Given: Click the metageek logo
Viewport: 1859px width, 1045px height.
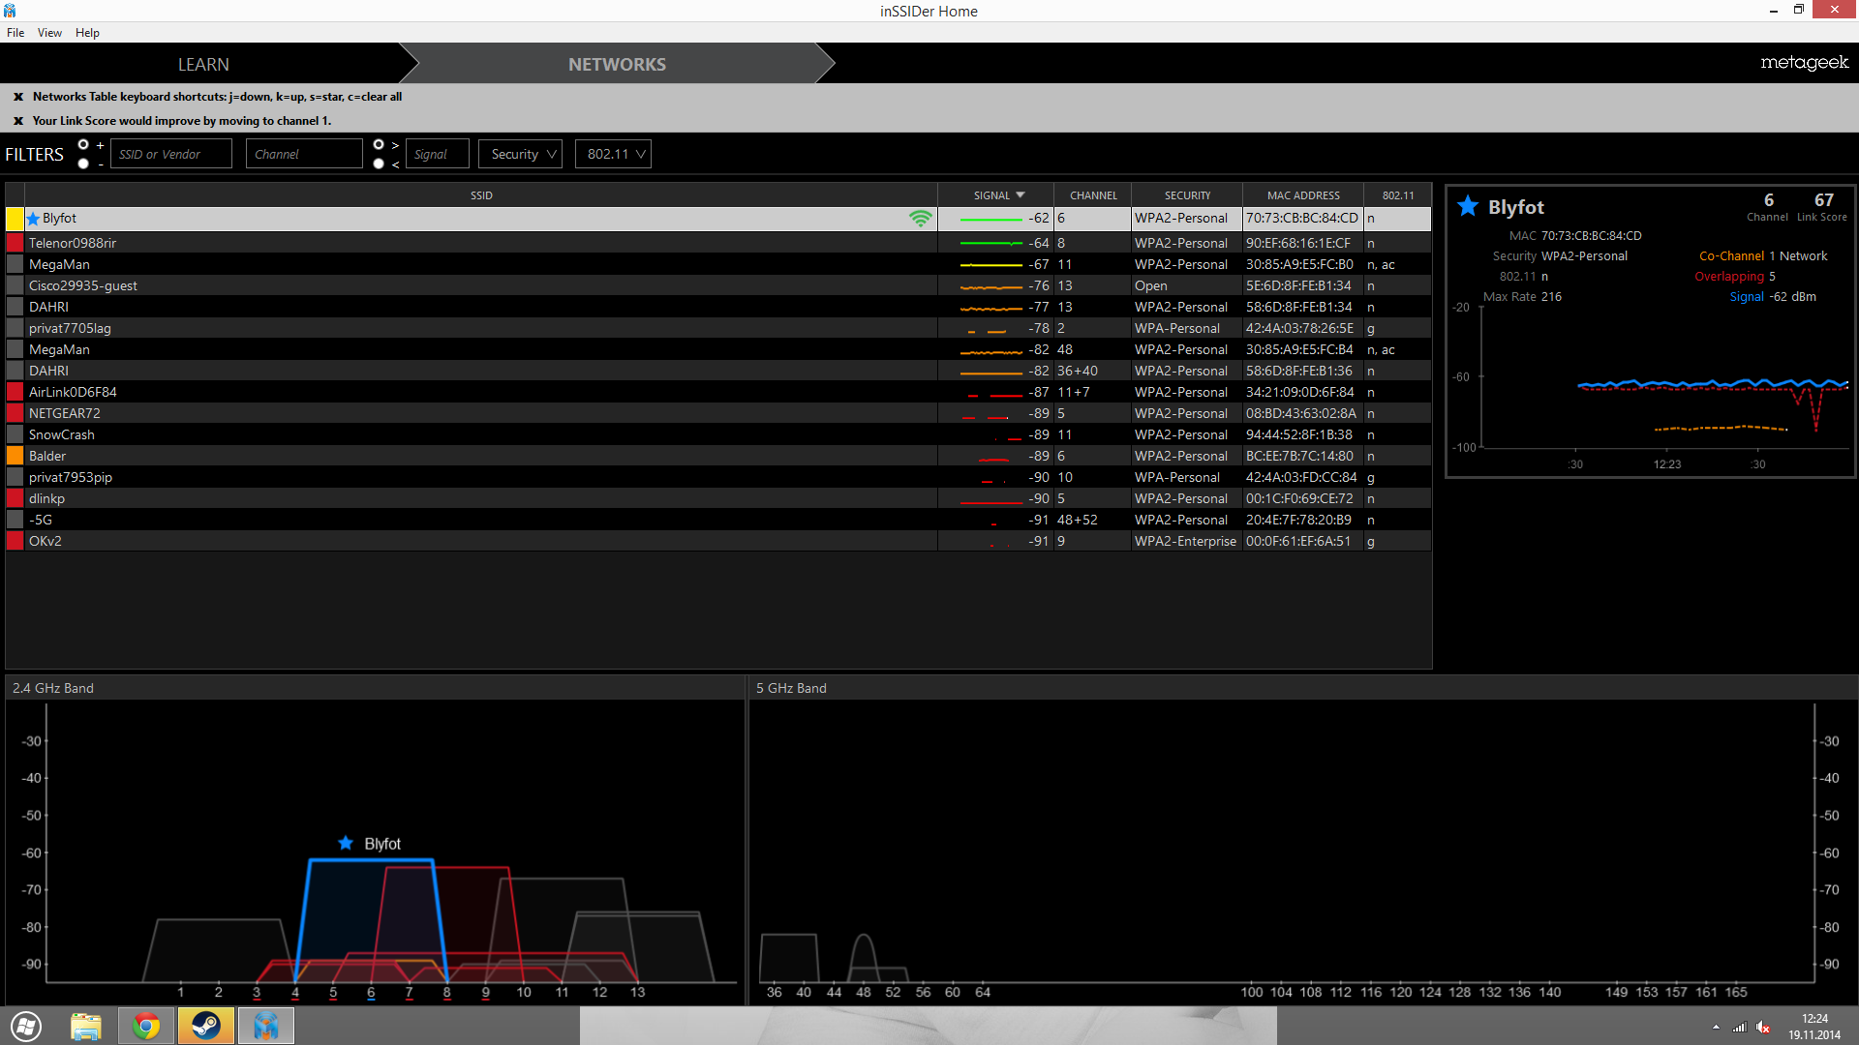Looking at the screenshot, I should click(1804, 63).
